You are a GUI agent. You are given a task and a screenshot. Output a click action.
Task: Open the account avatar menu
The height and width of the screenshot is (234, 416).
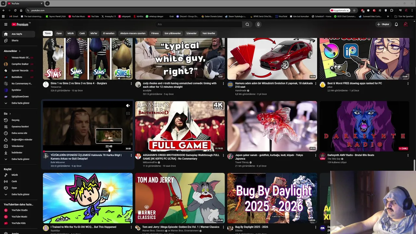tap(406, 24)
